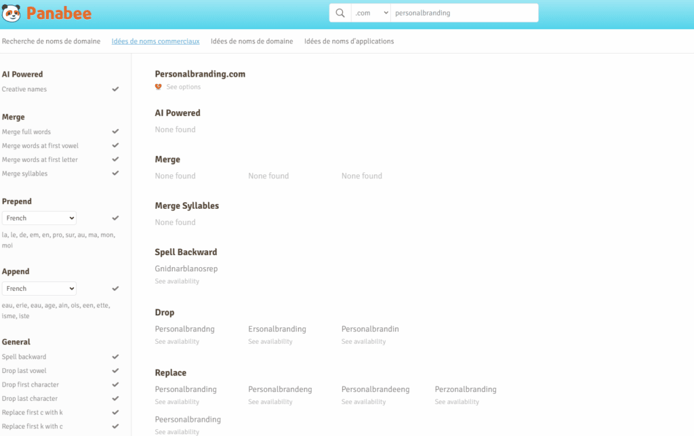The height and width of the screenshot is (436, 694).
Task: Toggle Merge words at first vowel
Action: [x=115, y=146]
